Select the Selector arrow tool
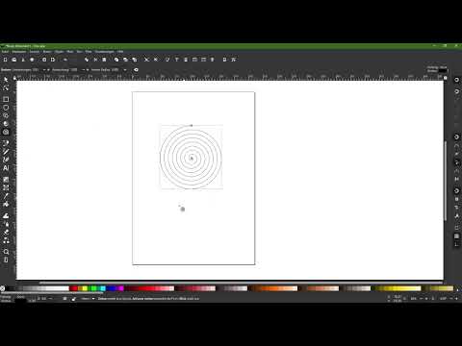This screenshot has height=346, width=462. point(6,79)
